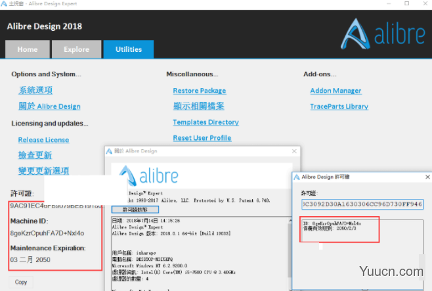Open 顯示相關檔案 show related files
The image size is (432, 291).
(x=199, y=106)
